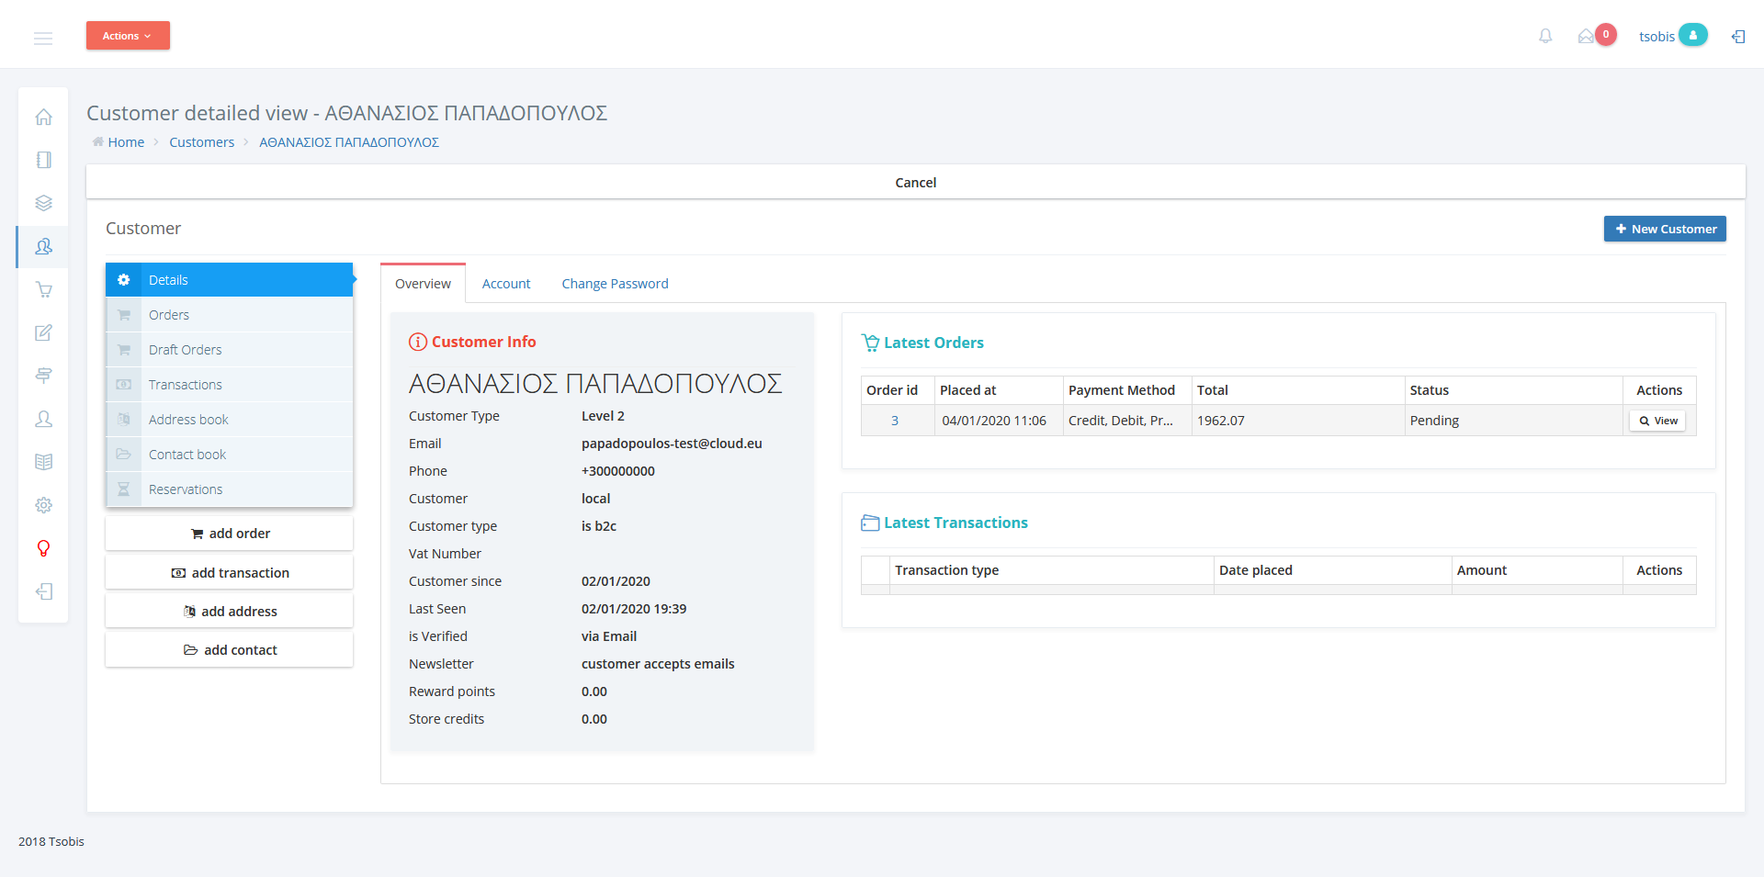Click the add order button
Image resolution: width=1764 pixels, height=877 pixels.
tap(230, 534)
